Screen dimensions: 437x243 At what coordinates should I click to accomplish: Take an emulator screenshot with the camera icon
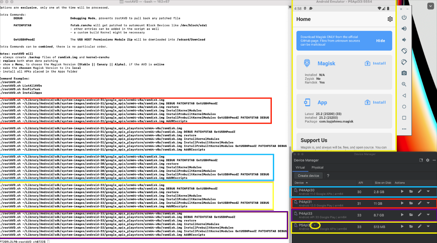[x=404, y=73]
